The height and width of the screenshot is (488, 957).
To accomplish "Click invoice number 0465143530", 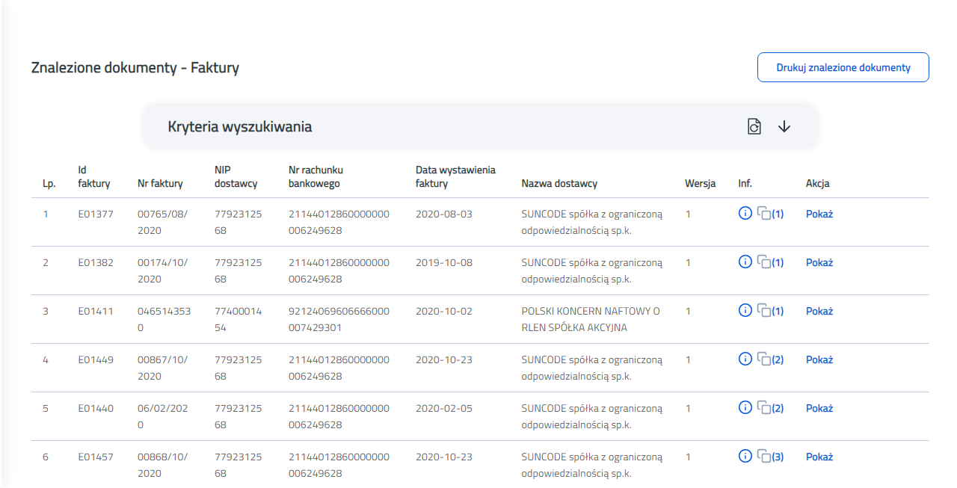I will [x=164, y=319].
